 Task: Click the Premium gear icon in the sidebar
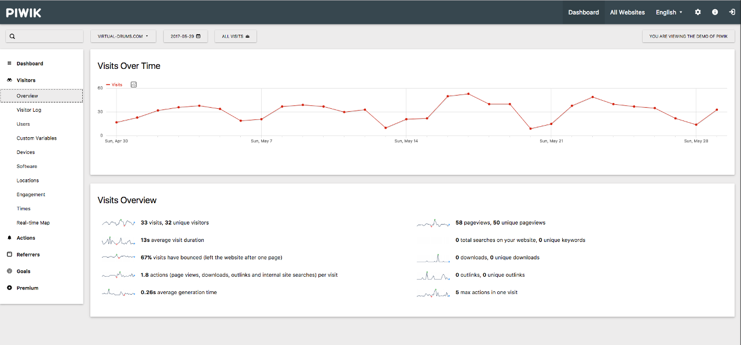point(9,288)
